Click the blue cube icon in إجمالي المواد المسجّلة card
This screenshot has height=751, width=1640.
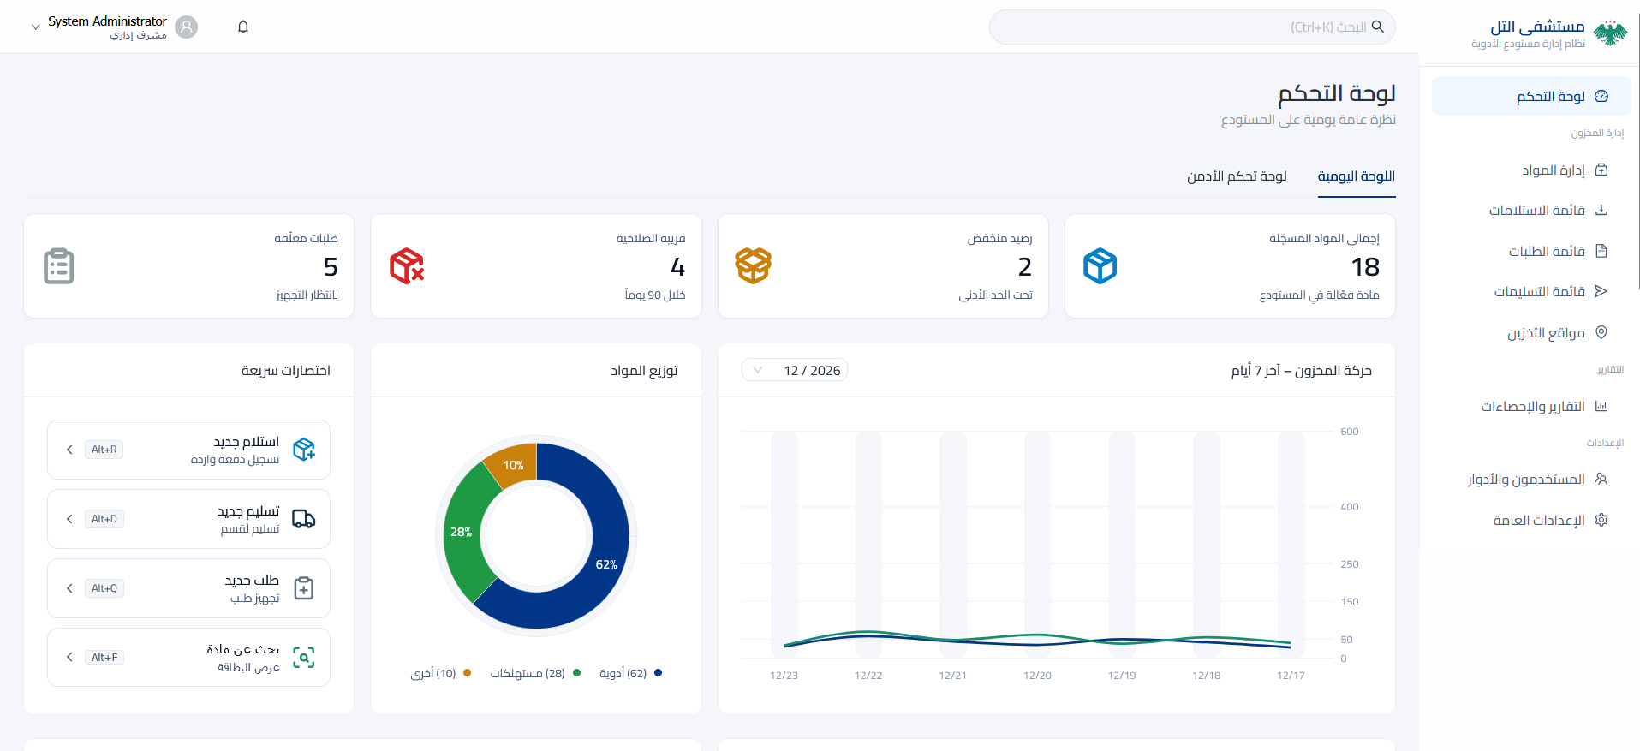coord(1100,266)
